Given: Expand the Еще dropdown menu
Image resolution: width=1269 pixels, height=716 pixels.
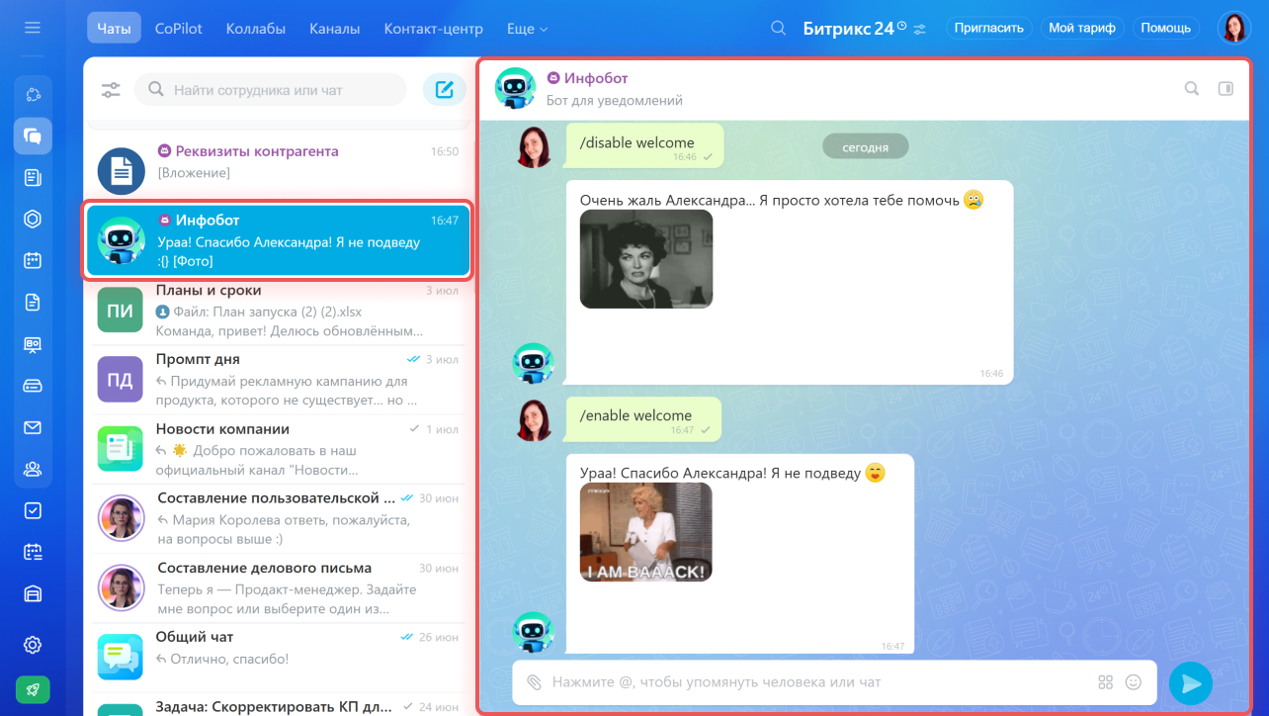Looking at the screenshot, I should pyautogui.click(x=527, y=28).
